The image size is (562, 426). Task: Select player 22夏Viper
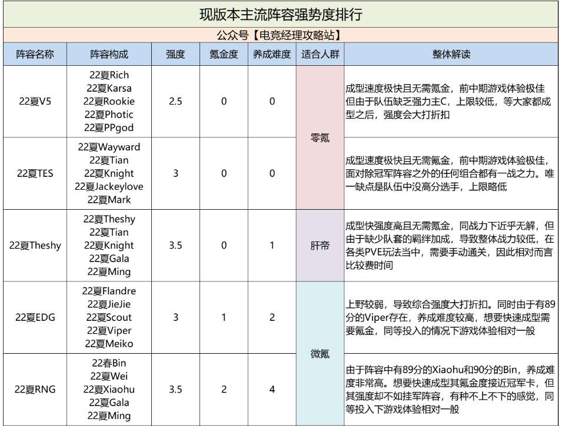[109, 330]
